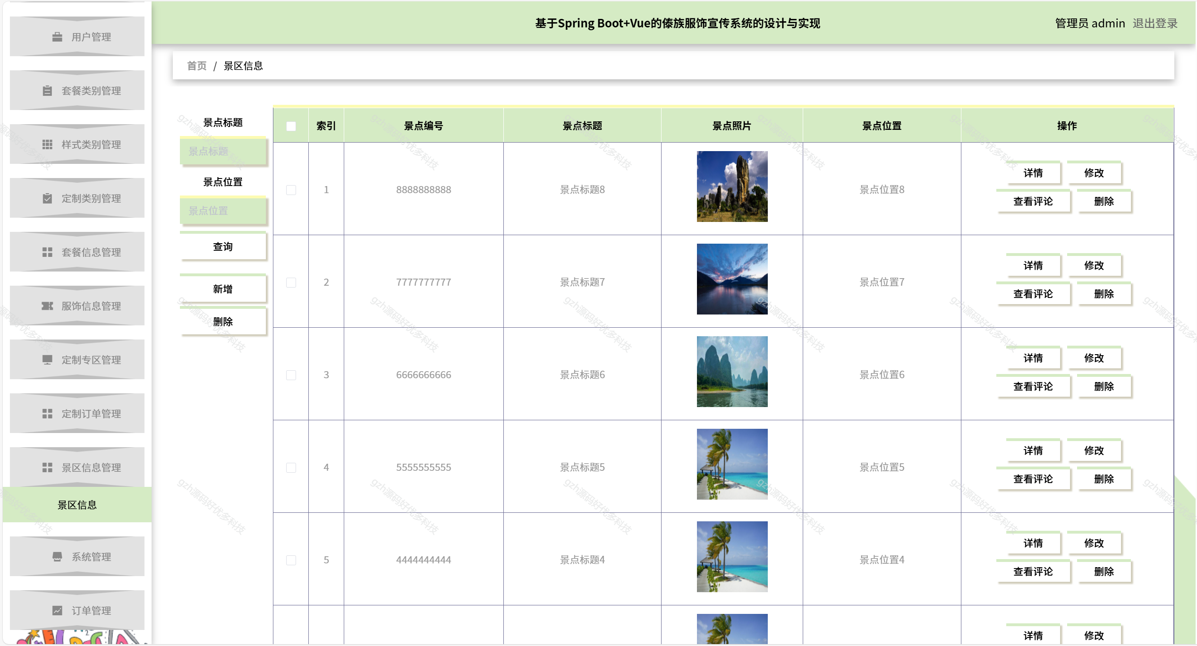Click the briefcase icon beside 用户管理
This screenshot has height=646, width=1197.
pyautogui.click(x=57, y=37)
